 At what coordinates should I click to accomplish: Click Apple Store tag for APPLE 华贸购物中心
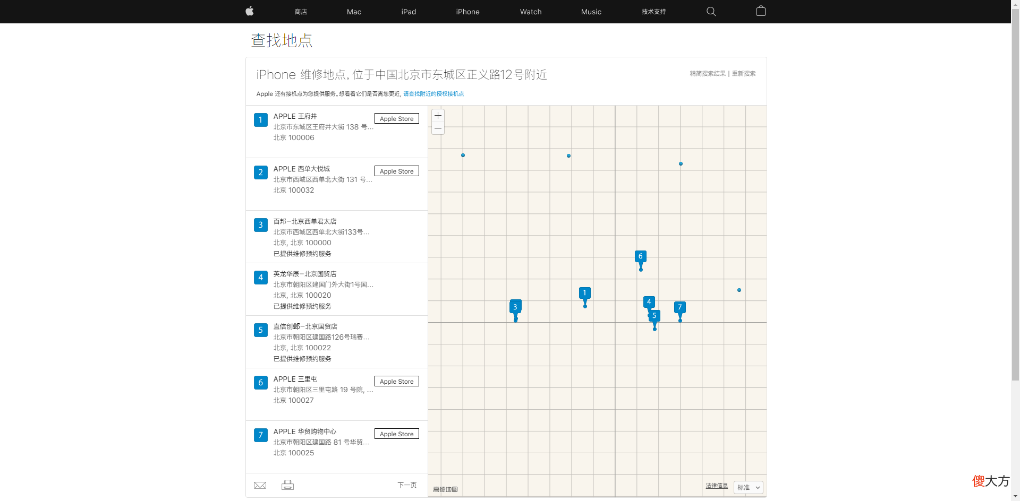click(397, 434)
